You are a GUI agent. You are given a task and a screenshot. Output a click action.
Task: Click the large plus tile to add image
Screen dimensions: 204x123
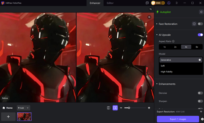[8, 117]
